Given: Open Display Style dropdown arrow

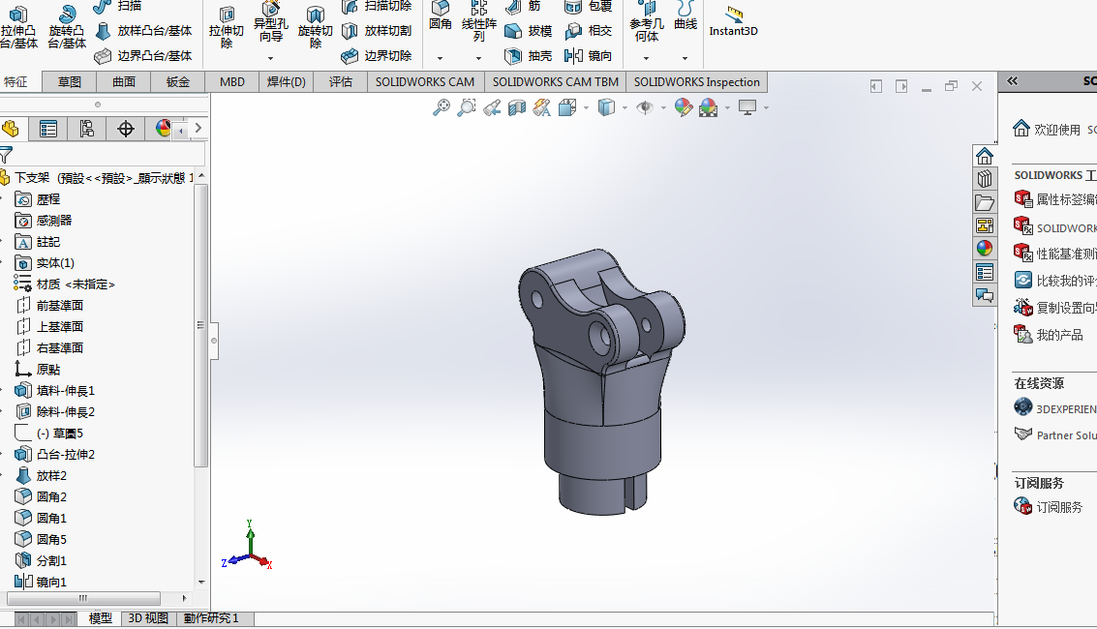Looking at the screenshot, I should tap(625, 107).
